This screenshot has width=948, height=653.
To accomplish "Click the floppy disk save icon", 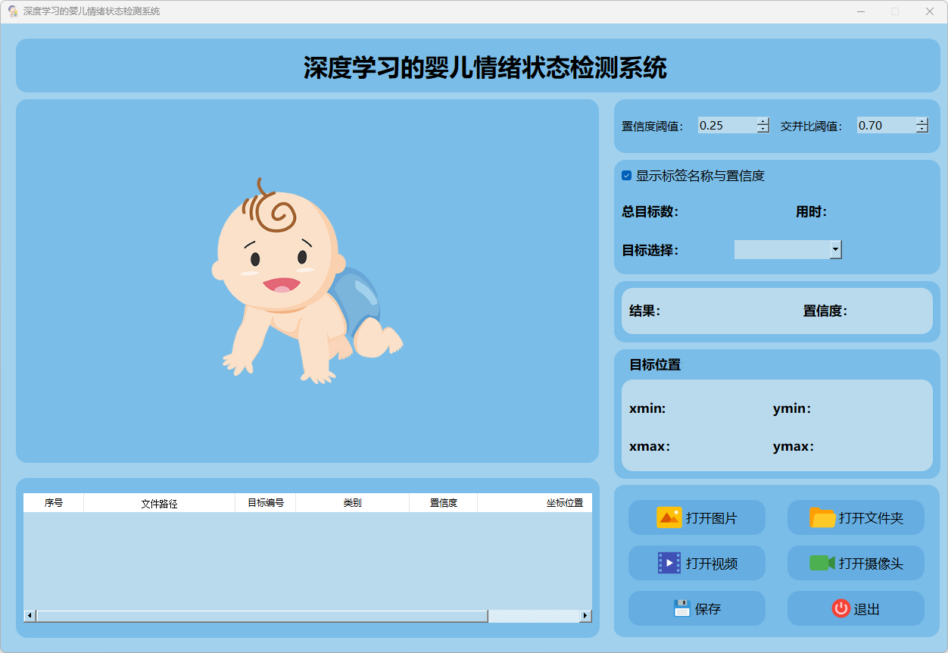I will (x=681, y=608).
